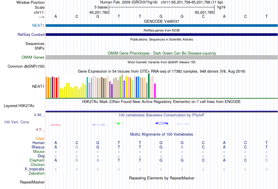
Task: Click the -4.5 PhyloP lower scale value
Action: (38, 129)
